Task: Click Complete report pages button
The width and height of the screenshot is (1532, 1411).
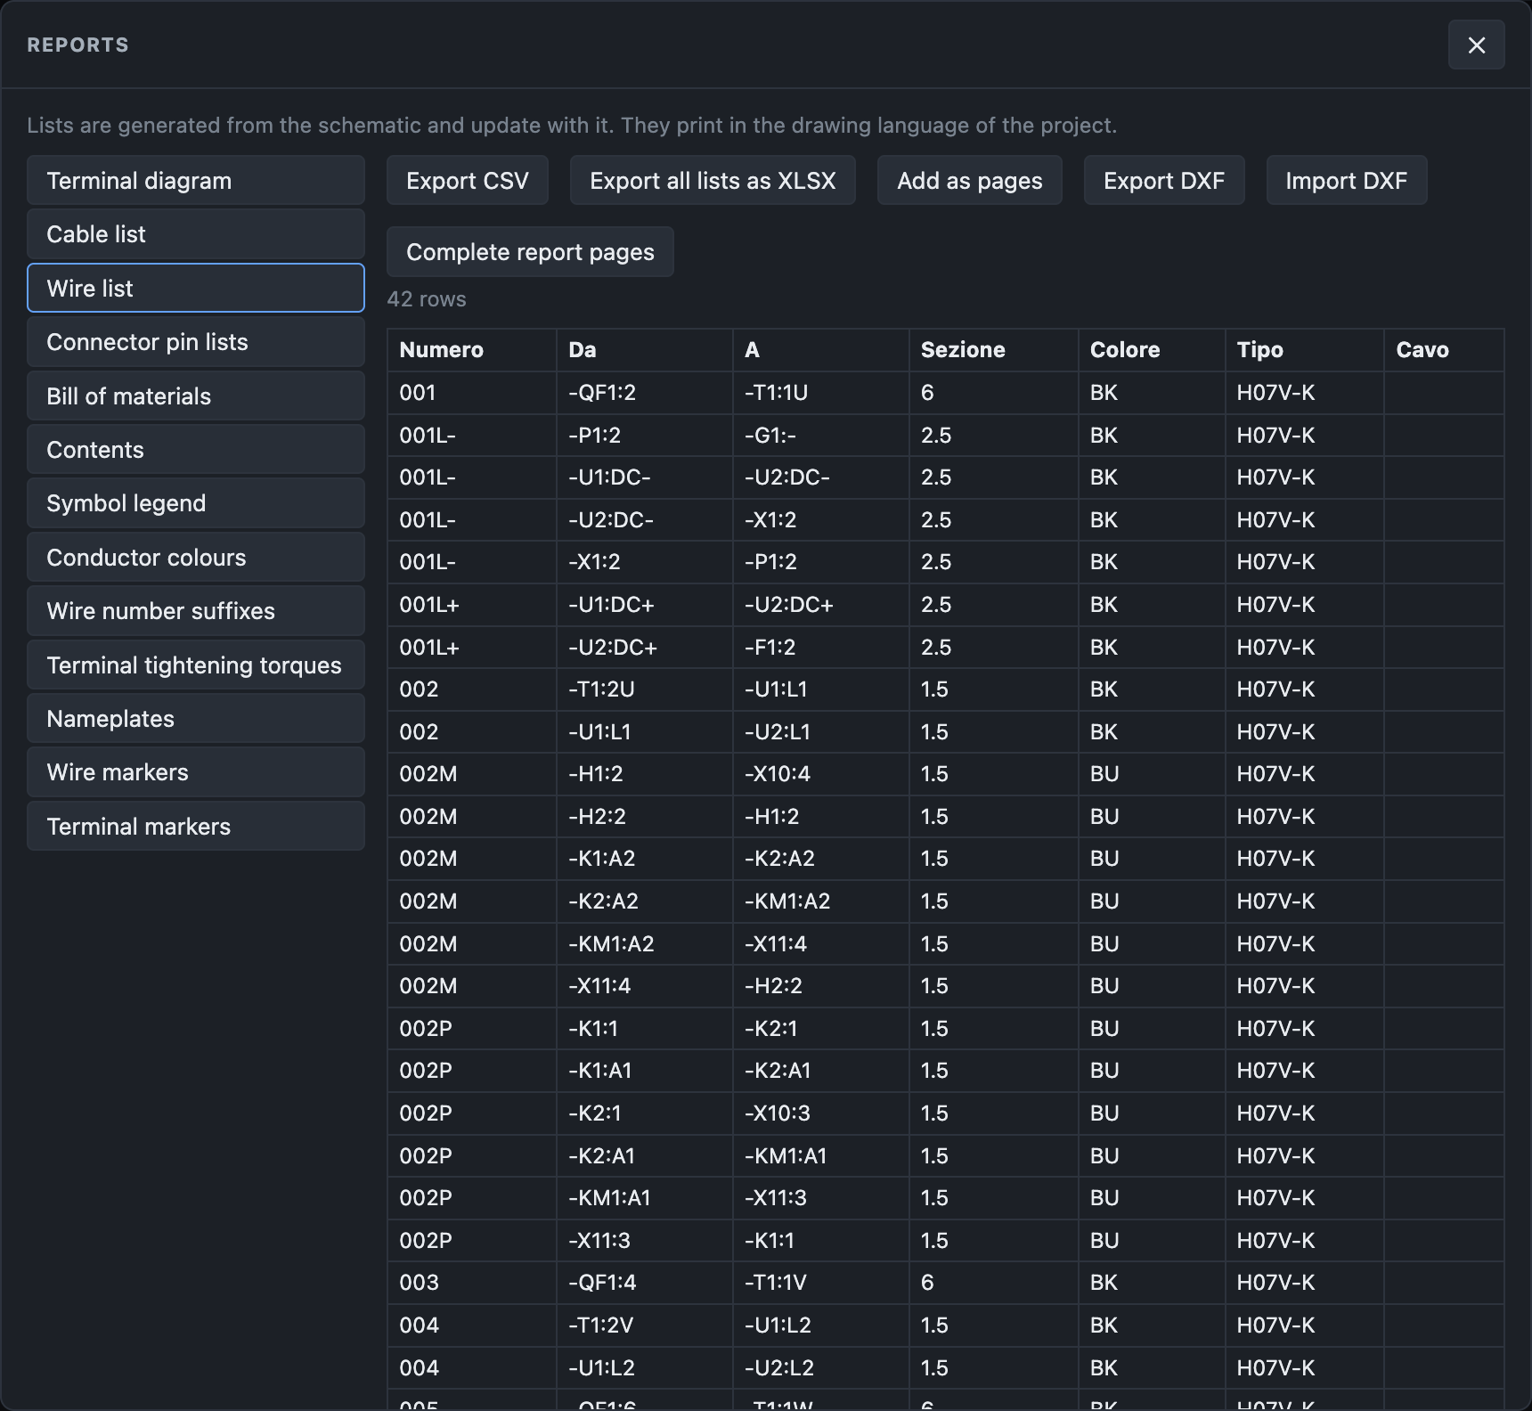Action: [530, 252]
